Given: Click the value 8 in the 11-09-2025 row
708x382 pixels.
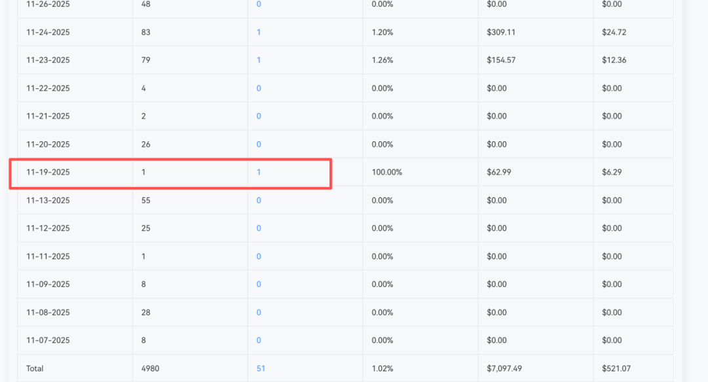Looking at the screenshot, I should pos(144,285).
